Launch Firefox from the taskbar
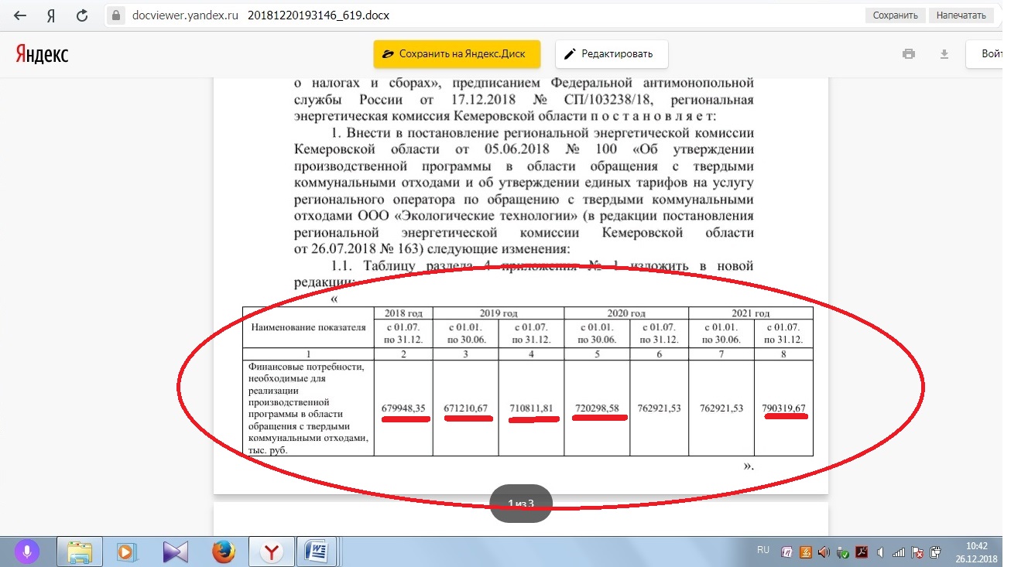 [224, 552]
